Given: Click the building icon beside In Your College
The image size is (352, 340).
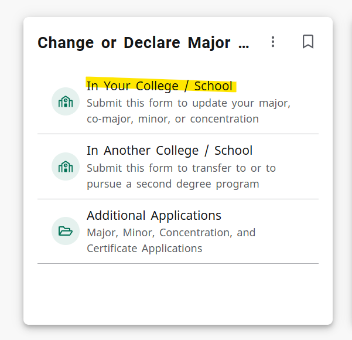Looking at the screenshot, I should [x=66, y=102].
